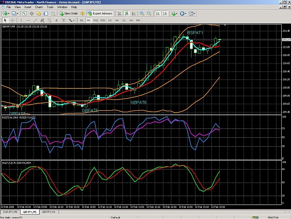Select the Crosshair tool
This screenshot has height=219, width=291.
pos(13,20)
